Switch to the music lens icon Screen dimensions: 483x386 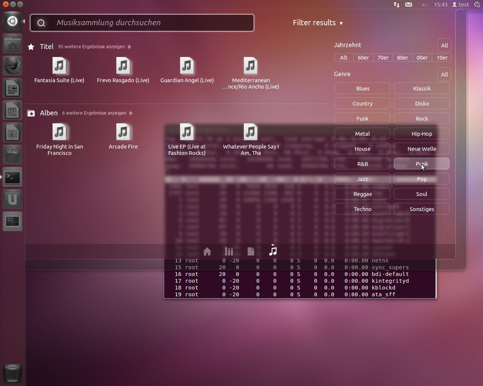(273, 251)
